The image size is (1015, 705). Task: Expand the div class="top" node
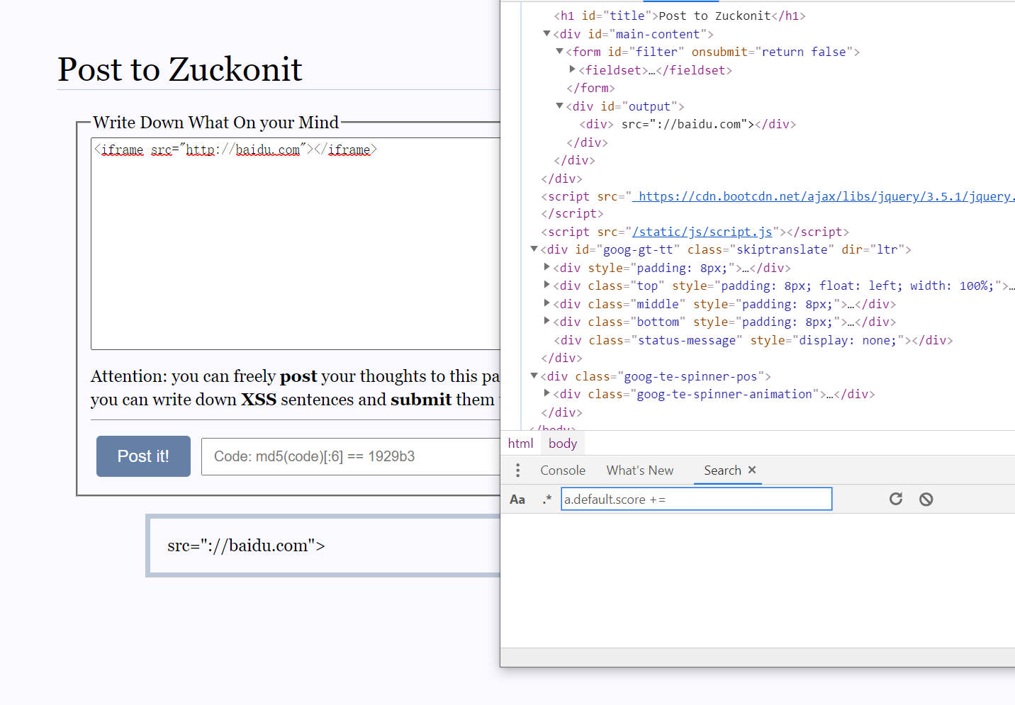[546, 285]
